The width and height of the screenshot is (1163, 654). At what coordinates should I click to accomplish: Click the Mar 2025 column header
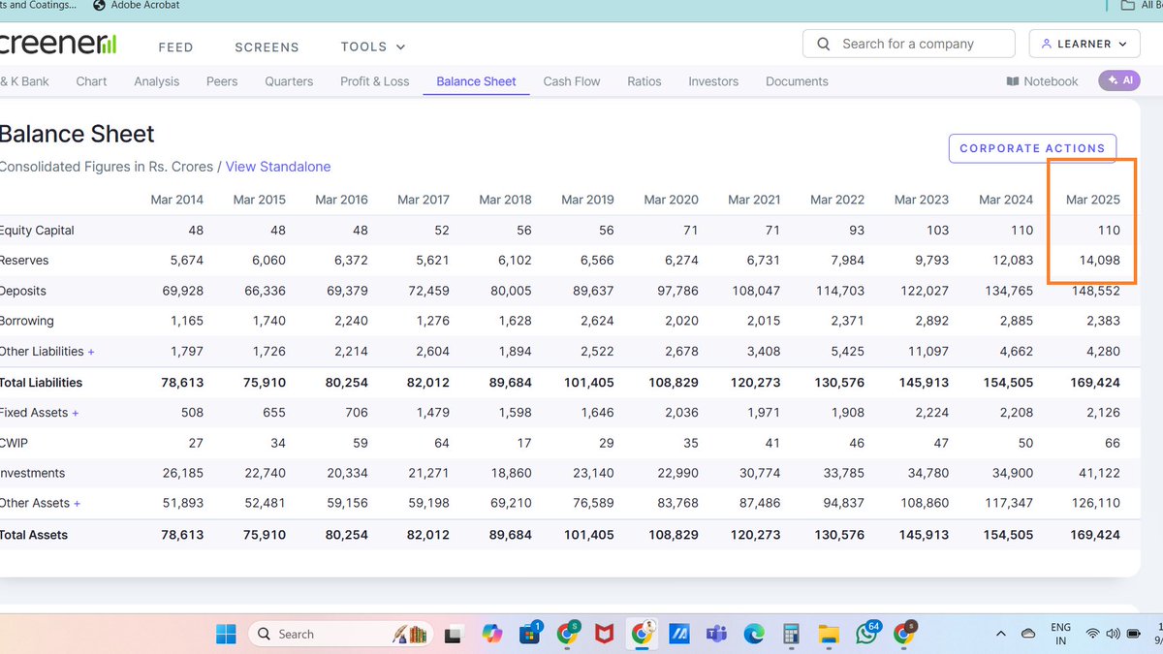click(1092, 200)
